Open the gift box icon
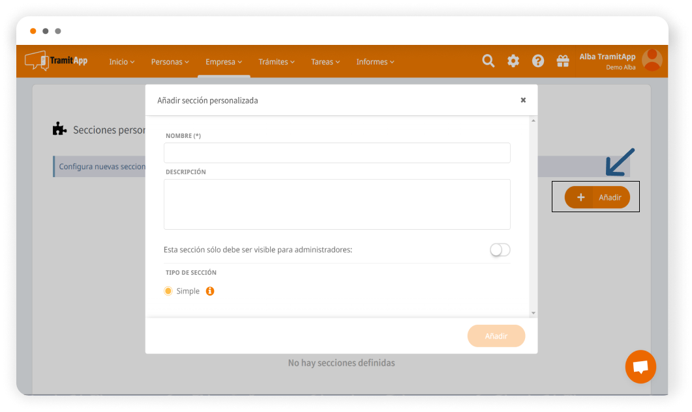Screen dimensions: 692x412 tap(562, 61)
